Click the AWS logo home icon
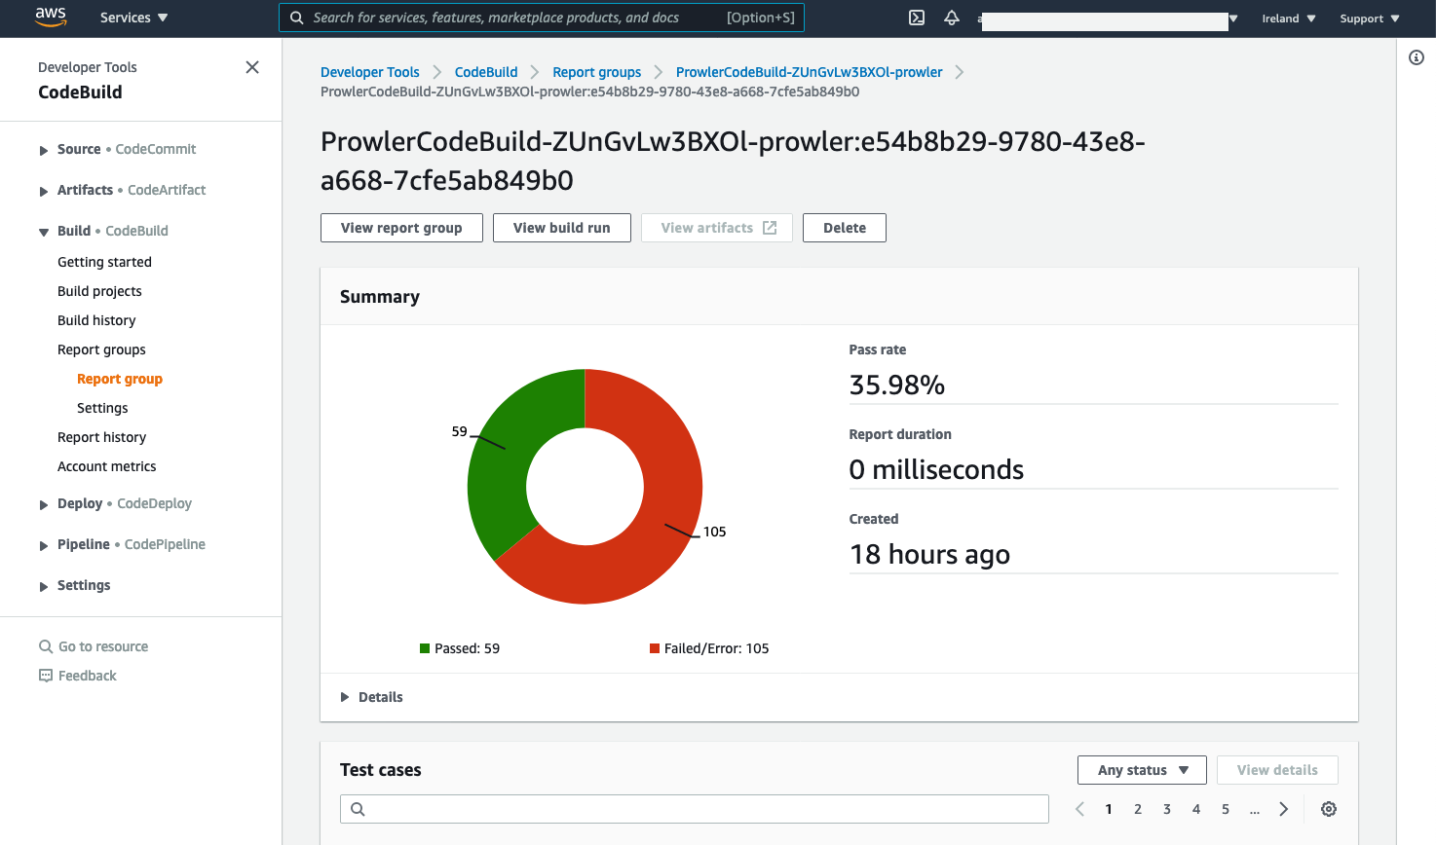Screen dimensions: 1436x845 51,18
